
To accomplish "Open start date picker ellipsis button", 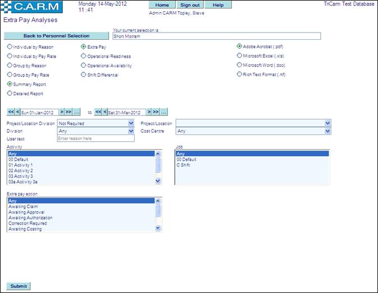I will click(77, 112).
